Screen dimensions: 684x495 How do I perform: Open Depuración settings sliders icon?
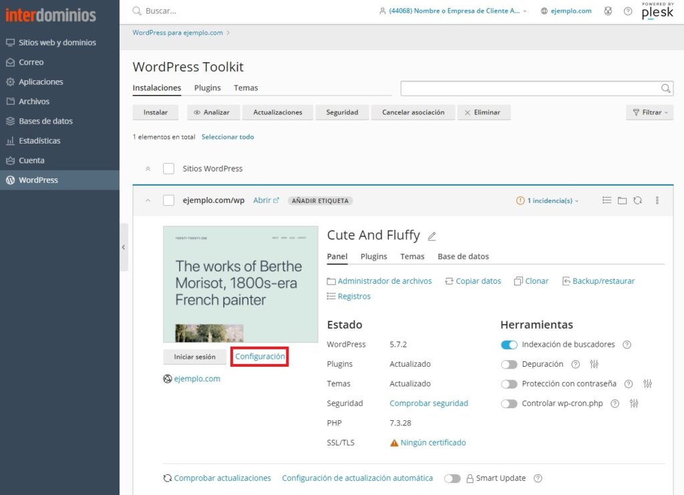click(x=594, y=364)
